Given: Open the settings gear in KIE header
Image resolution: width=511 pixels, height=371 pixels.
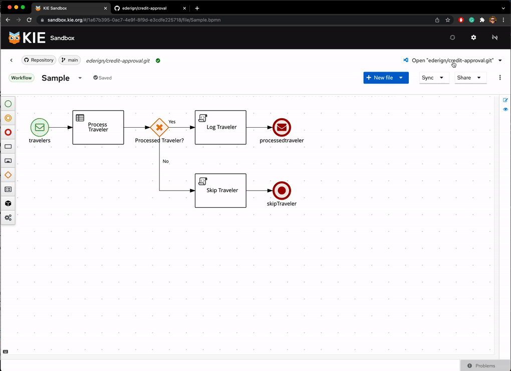Looking at the screenshot, I should tap(473, 38).
